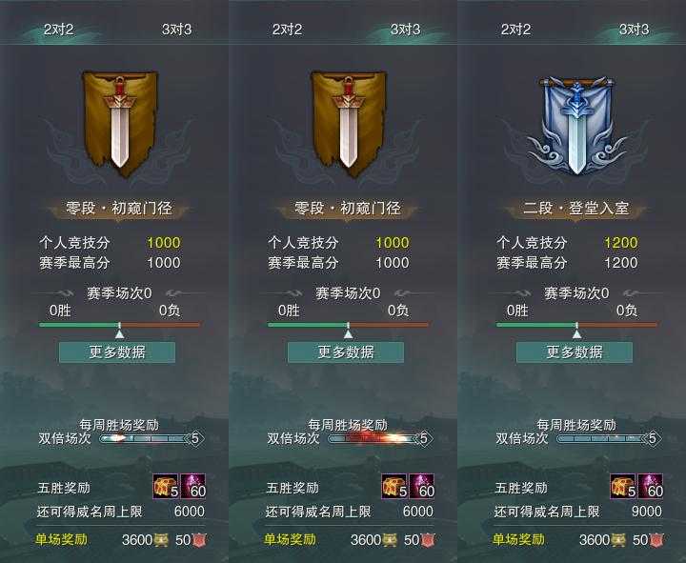686x563 pixels.
Task: Click 更多数据 under the 二段·登堂入室 rank
Action: pyautogui.click(x=575, y=352)
